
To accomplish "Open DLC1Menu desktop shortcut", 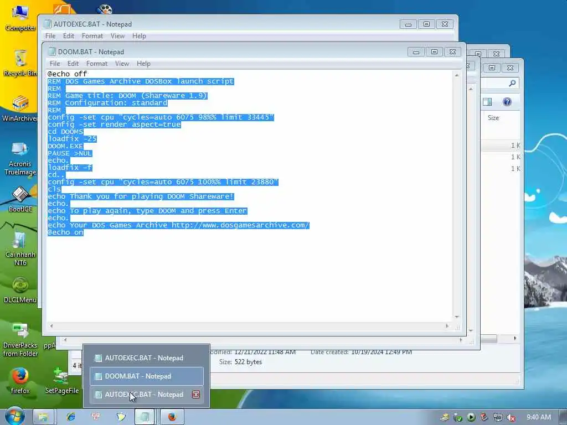I will [20, 290].
